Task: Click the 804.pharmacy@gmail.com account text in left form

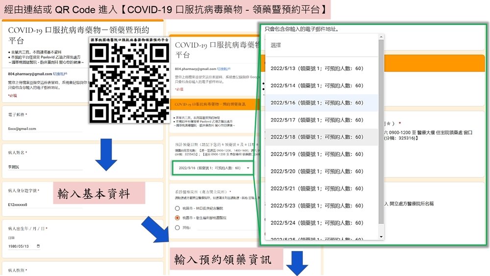Action: click(30, 74)
